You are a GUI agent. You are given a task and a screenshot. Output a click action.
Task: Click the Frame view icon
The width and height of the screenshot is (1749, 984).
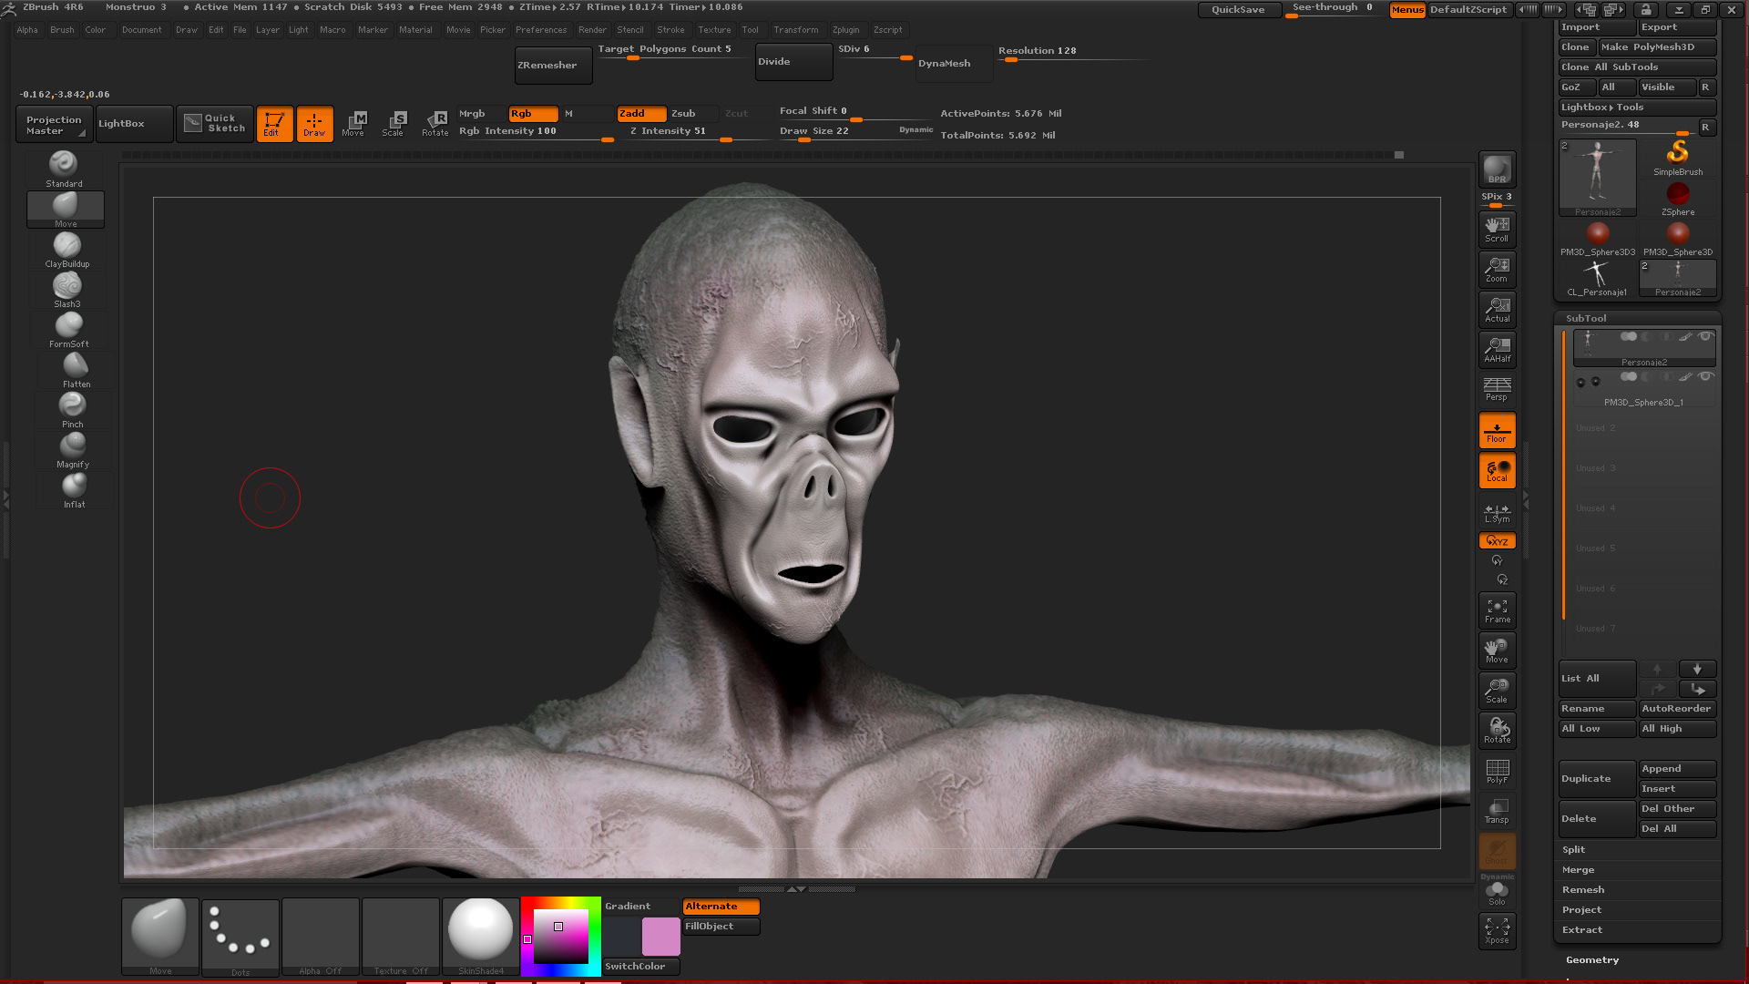(1497, 610)
